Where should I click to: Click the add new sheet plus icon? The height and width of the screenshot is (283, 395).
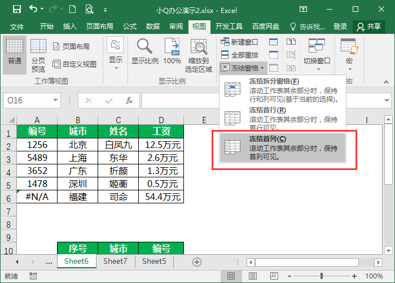pos(197,262)
